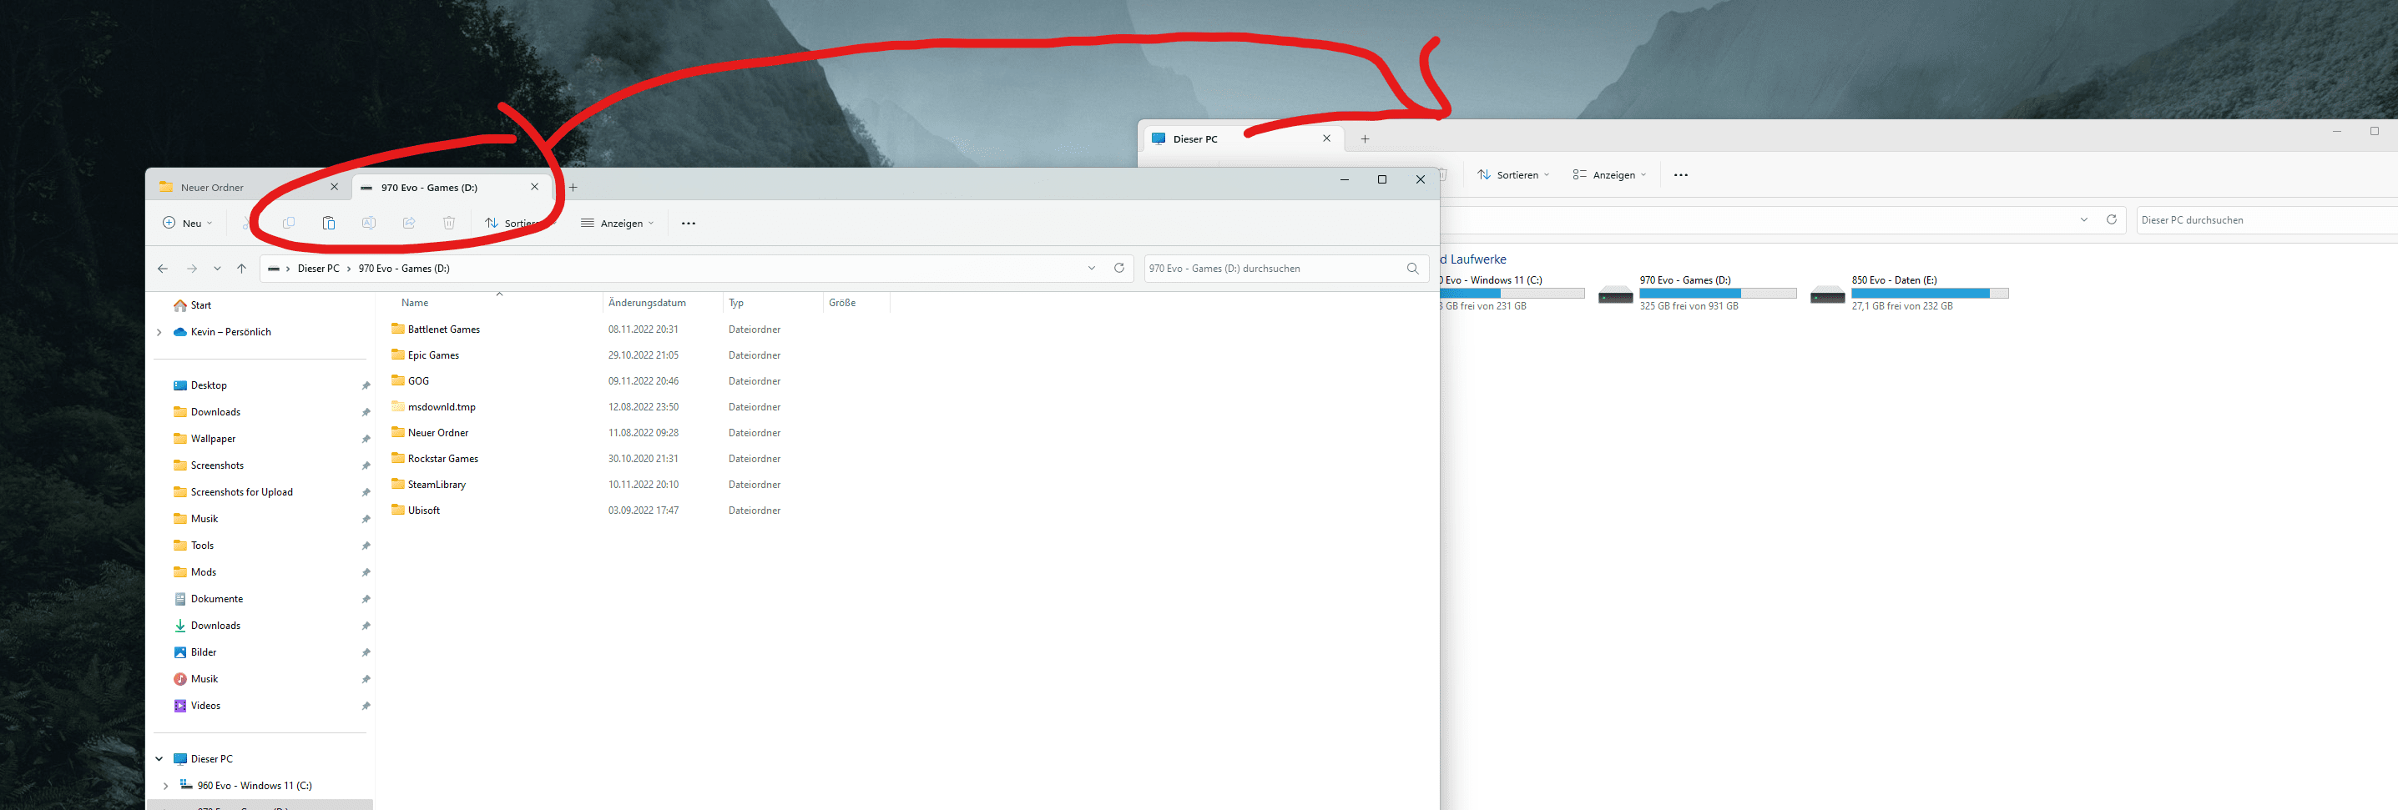Click the Dieser PC durchsuchen search field
Image resolution: width=2398 pixels, height=810 pixels.
point(2267,219)
